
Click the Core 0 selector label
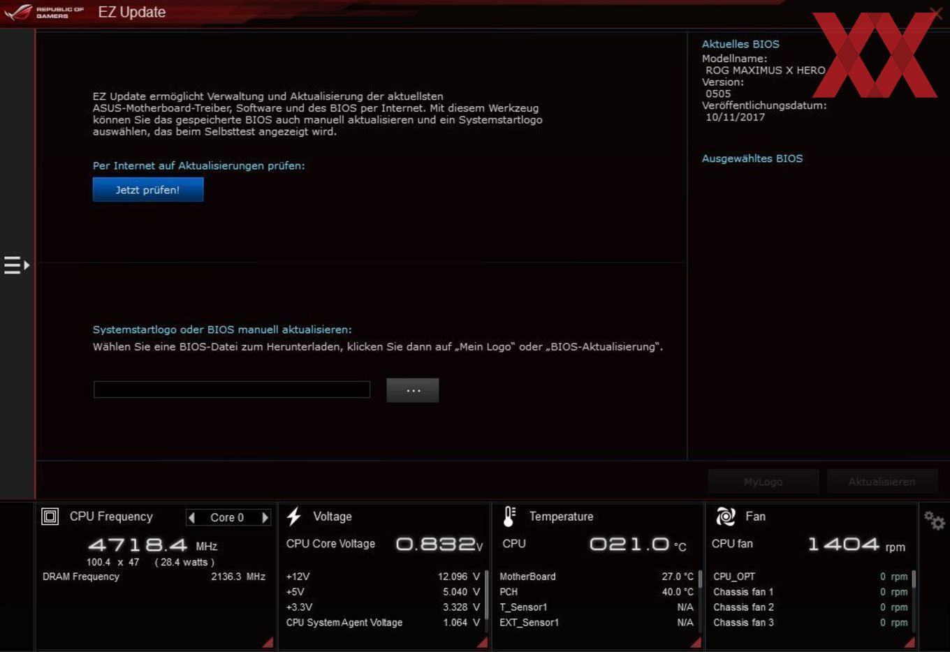click(x=227, y=517)
